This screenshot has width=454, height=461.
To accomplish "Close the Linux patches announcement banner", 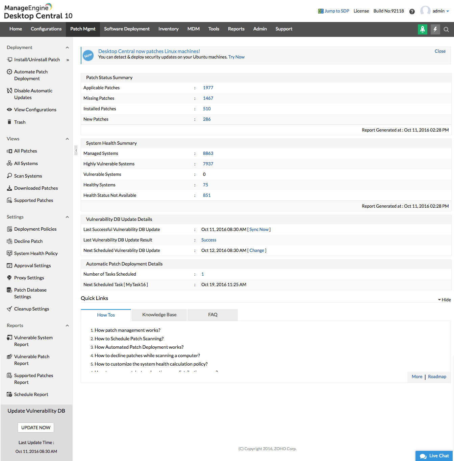I will [440, 51].
